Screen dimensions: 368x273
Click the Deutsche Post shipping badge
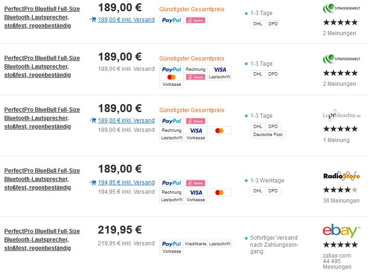[x=268, y=135]
